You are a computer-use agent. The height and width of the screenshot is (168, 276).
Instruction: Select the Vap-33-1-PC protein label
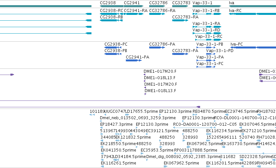210,64
